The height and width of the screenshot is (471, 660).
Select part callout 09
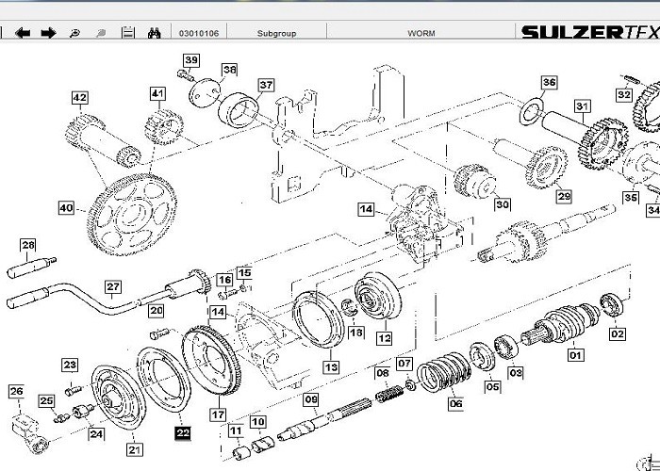310,399
